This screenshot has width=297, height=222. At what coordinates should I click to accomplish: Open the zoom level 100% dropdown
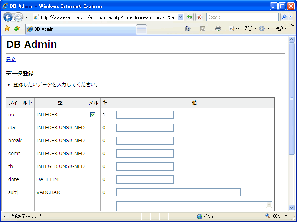tap(286, 216)
